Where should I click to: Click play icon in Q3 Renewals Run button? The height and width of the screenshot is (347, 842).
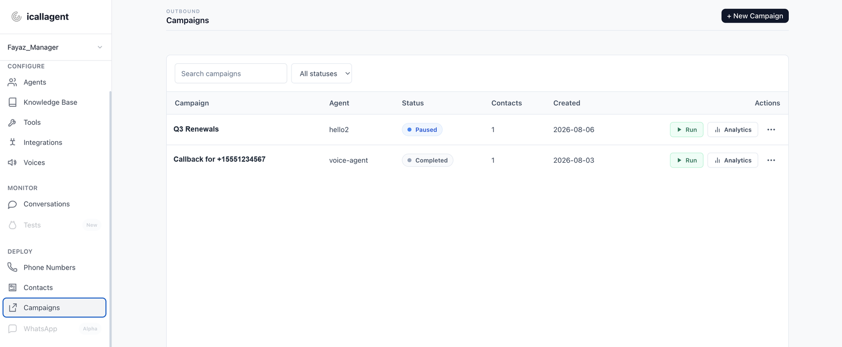click(679, 130)
